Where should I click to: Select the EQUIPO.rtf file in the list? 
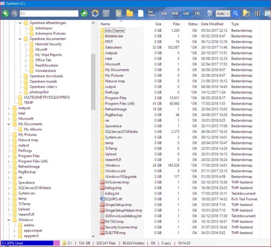113,199
